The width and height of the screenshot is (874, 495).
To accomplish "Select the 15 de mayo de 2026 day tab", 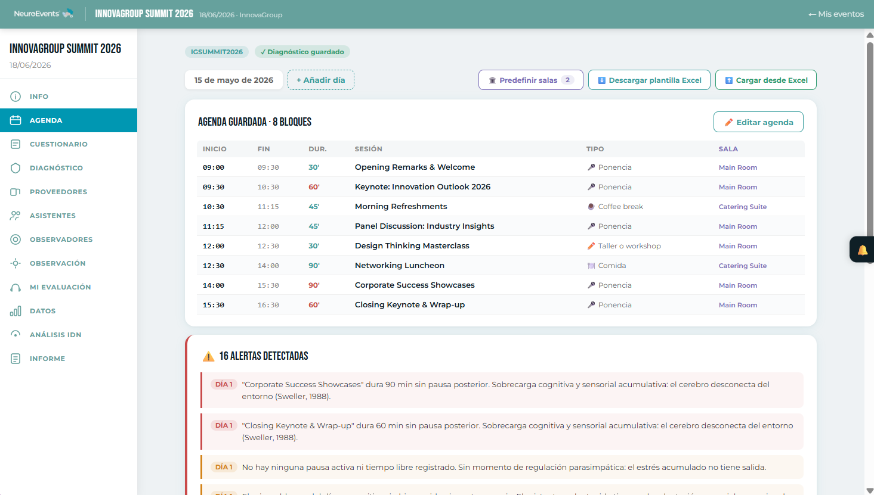I will tap(234, 80).
